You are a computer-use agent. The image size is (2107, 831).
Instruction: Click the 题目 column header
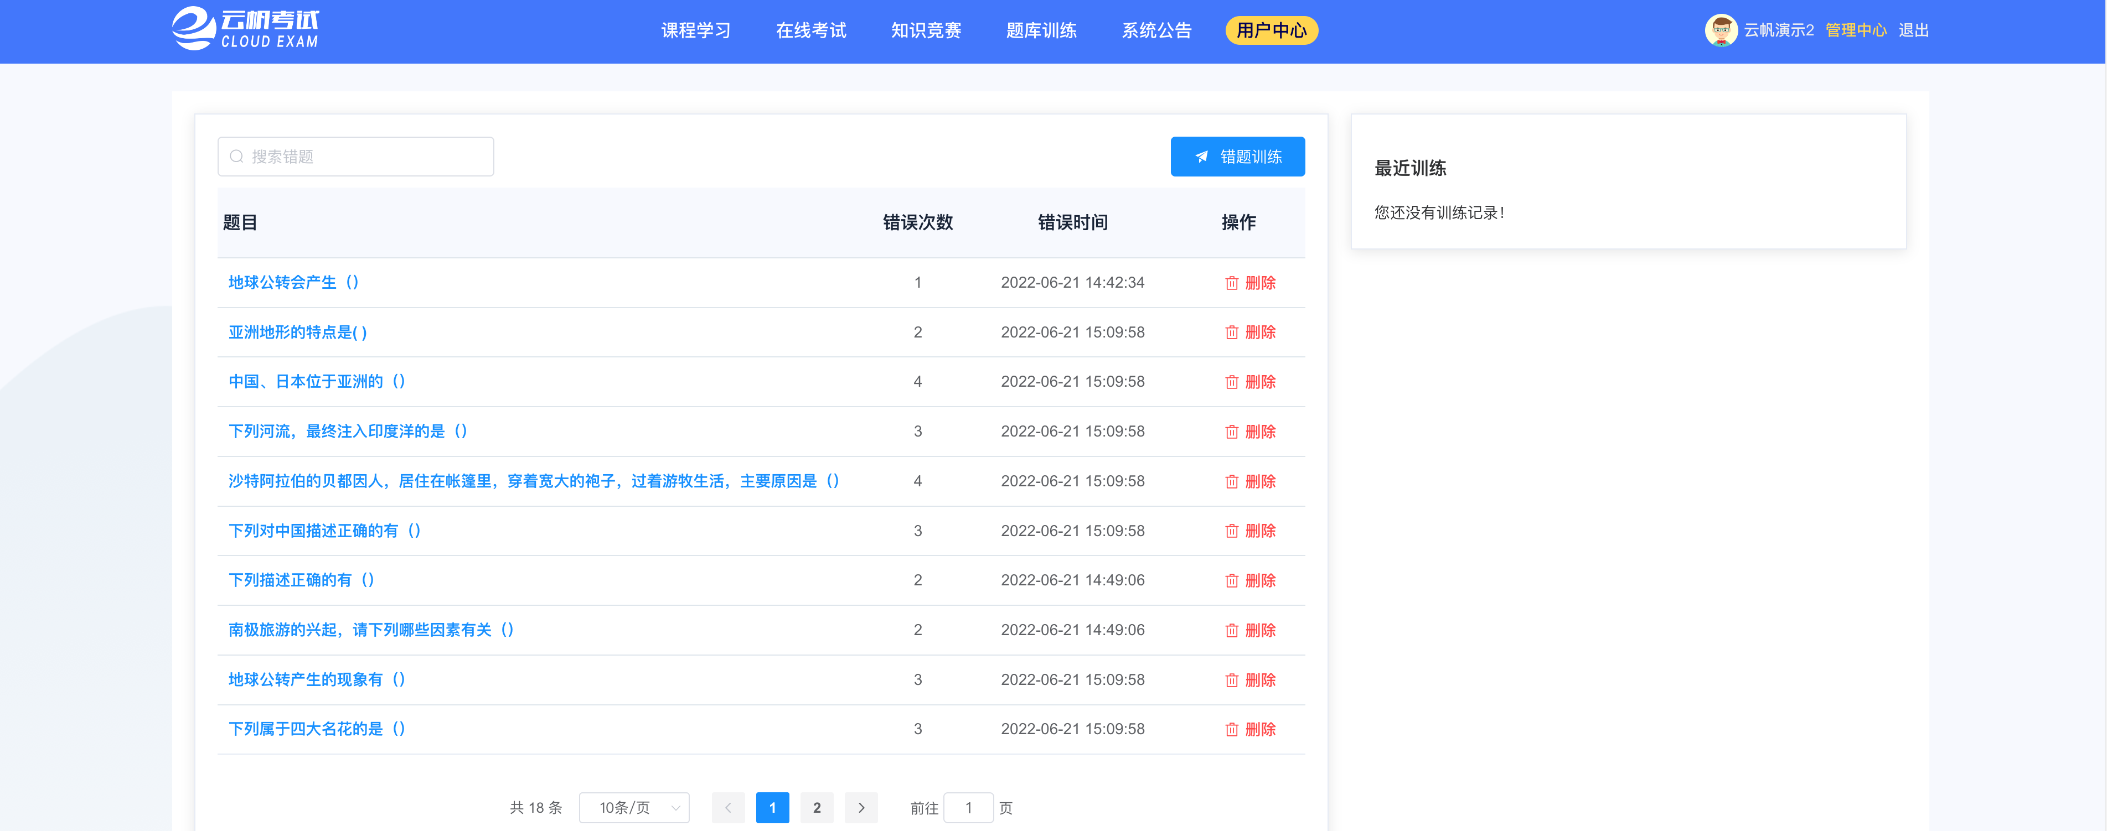pos(240,222)
